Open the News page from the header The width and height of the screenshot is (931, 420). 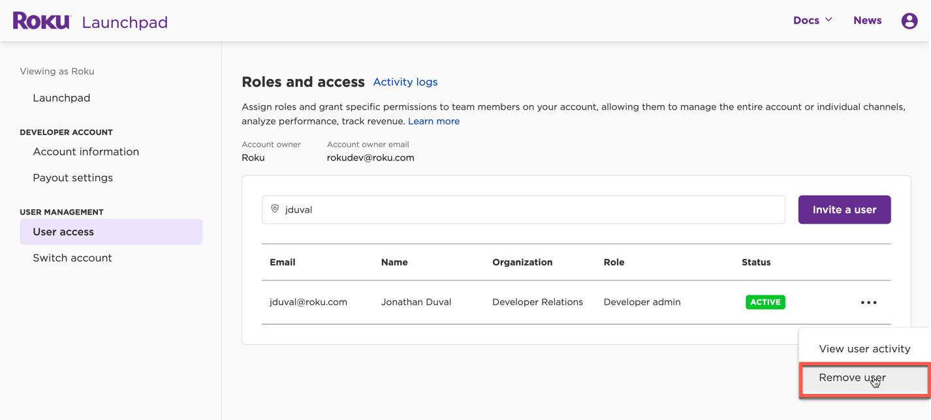tap(867, 20)
